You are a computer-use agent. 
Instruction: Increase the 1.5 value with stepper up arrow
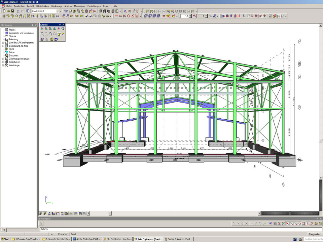[190, 15]
